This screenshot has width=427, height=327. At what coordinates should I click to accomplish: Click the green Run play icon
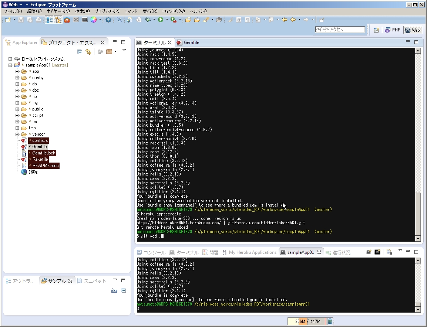coord(160,20)
